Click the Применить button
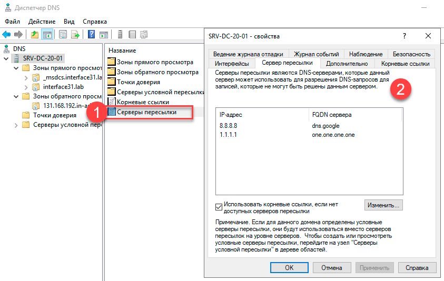This screenshot has height=281, width=444. pyautogui.click(x=374, y=267)
